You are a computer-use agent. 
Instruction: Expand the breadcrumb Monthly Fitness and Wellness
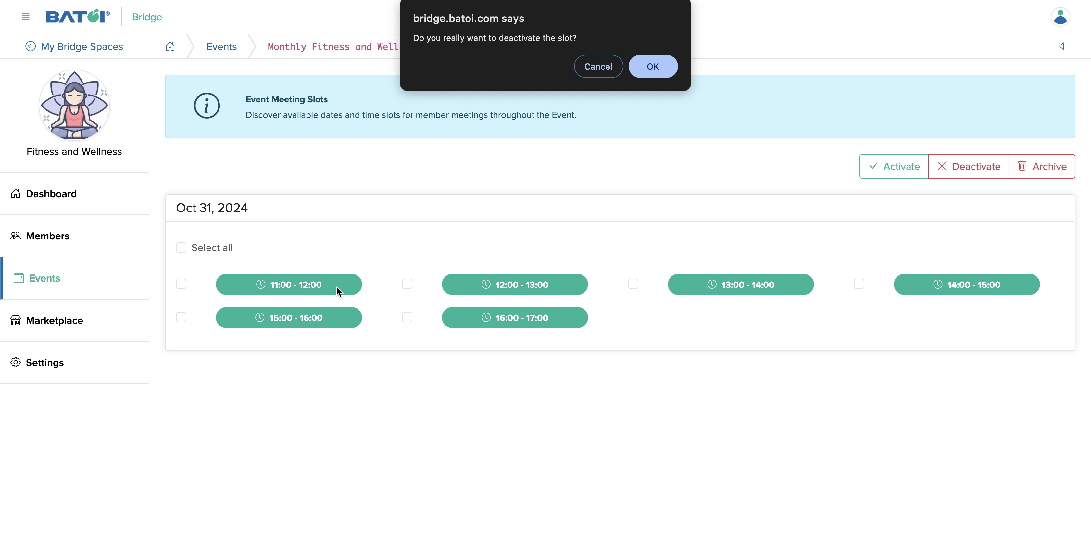point(334,47)
